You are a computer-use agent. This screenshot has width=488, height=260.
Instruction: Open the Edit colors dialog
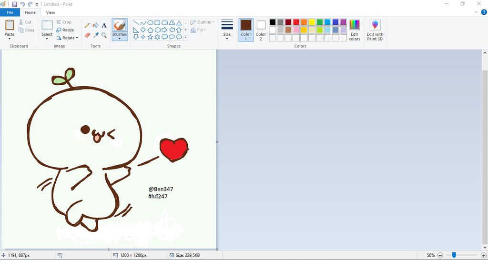(x=355, y=30)
